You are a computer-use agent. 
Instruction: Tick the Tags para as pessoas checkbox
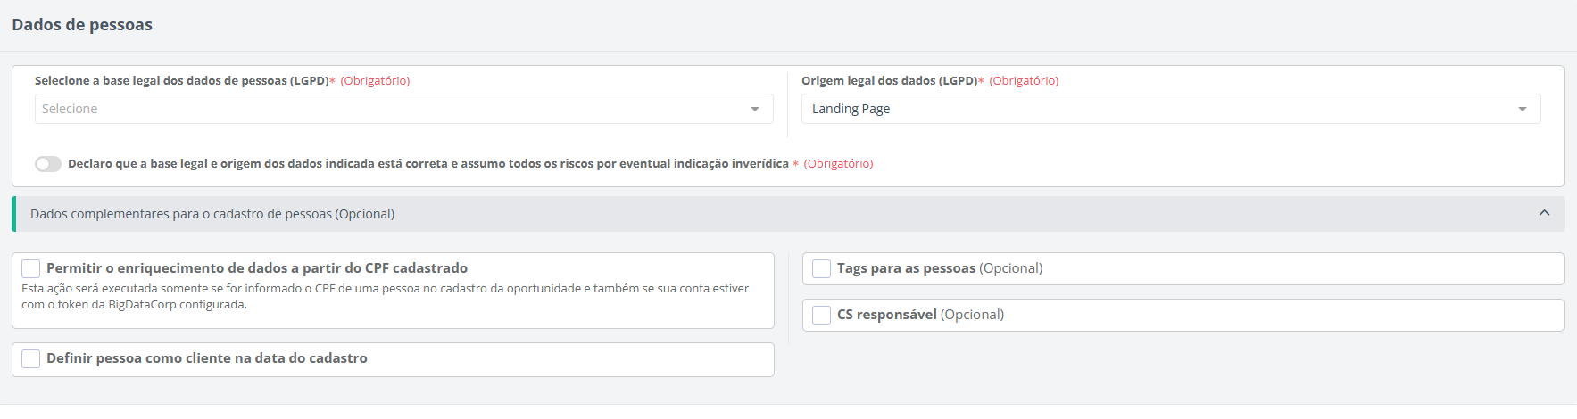822,268
